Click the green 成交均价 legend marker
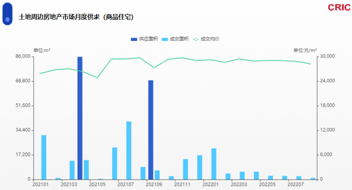The image size is (352, 190). pos(196,40)
